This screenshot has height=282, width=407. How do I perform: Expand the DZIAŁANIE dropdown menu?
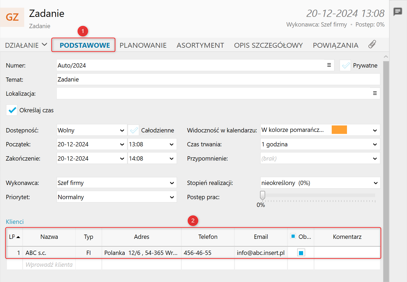pyautogui.click(x=26, y=45)
